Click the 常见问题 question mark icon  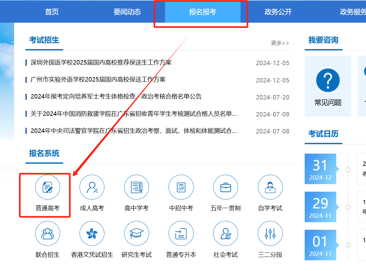pos(328,80)
